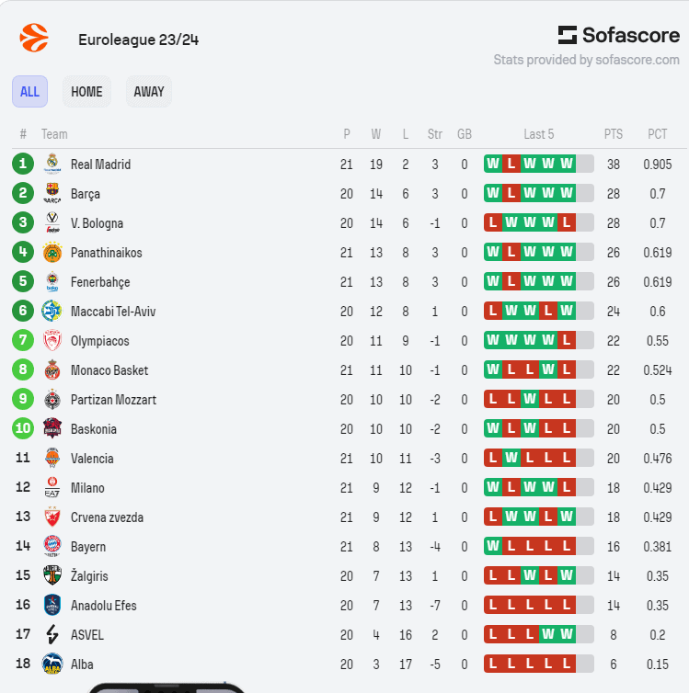Image resolution: width=689 pixels, height=693 pixels.
Task: Sort table by the PCT column header
Action: point(657,134)
